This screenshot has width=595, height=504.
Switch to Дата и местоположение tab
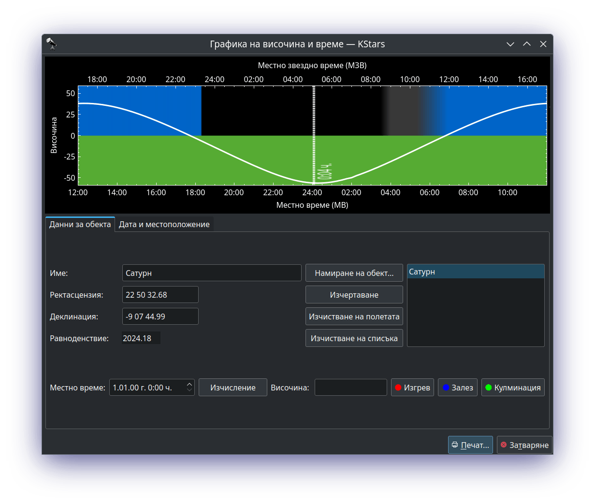(x=164, y=225)
